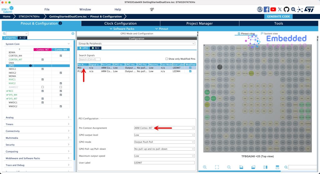Screen dimensions: 320x174
Task: Enable RAMECC checkbox for Cortex-M7
Action: (42, 87)
